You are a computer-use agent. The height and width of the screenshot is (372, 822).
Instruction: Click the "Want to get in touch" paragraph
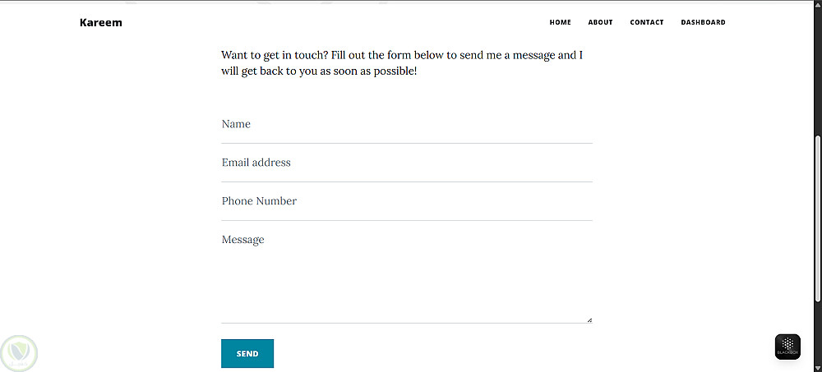point(401,63)
